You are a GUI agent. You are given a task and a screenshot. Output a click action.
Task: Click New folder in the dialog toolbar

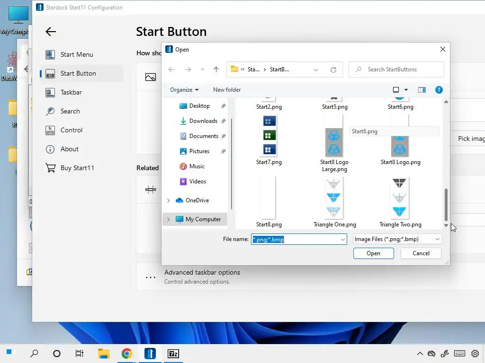click(227, 90)
